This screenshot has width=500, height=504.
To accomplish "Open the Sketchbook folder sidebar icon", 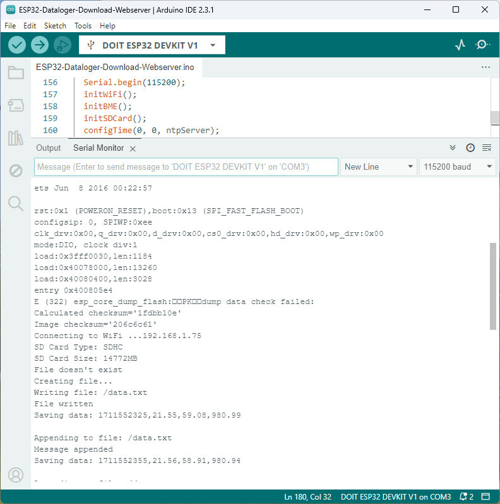I will point(16,73).
